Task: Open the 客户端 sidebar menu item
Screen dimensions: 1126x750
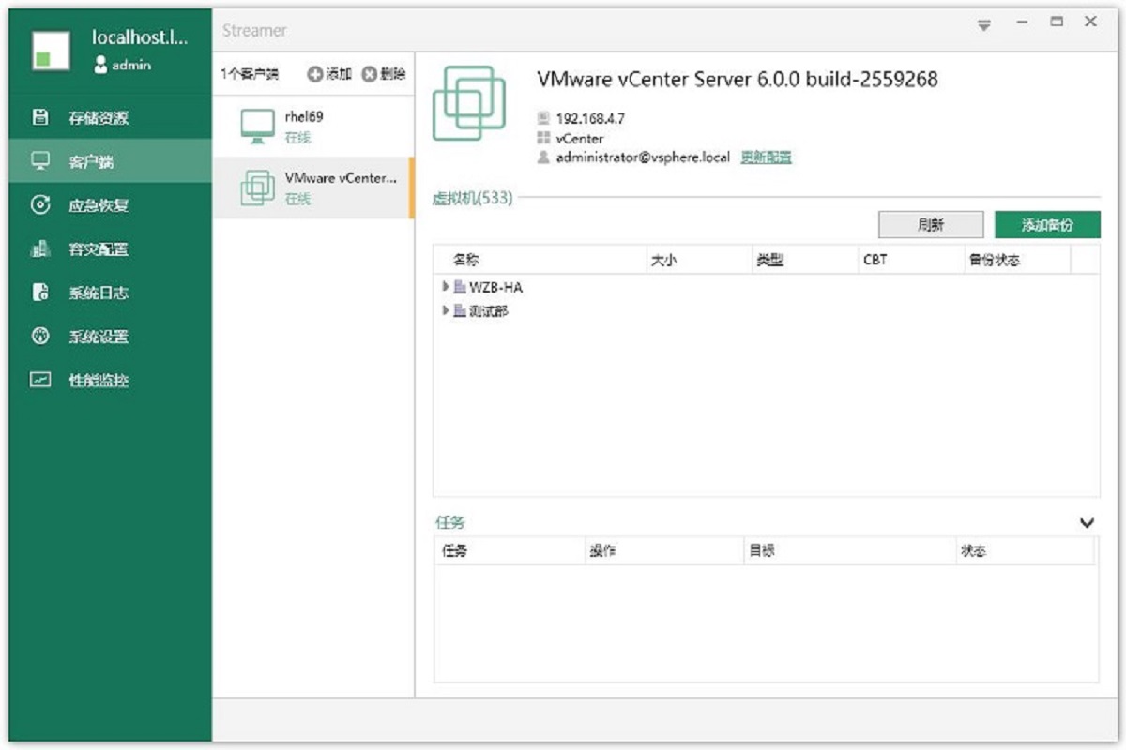Action: pyautogui.click(x=91, y=162)
